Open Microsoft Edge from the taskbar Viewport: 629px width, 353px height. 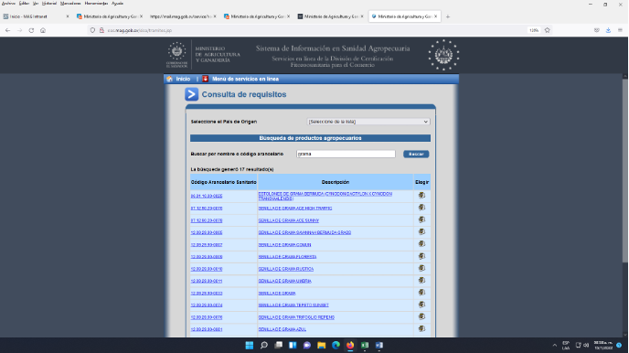point(336,346)
